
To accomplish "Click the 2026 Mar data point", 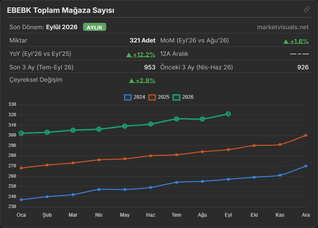I will pos(73,130).
